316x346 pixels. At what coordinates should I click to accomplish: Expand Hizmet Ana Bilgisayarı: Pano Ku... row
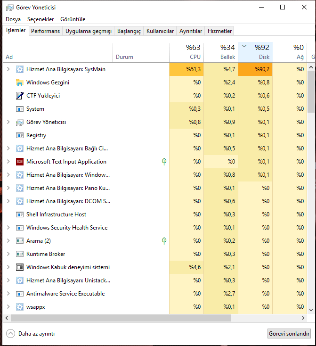point(8,188)
